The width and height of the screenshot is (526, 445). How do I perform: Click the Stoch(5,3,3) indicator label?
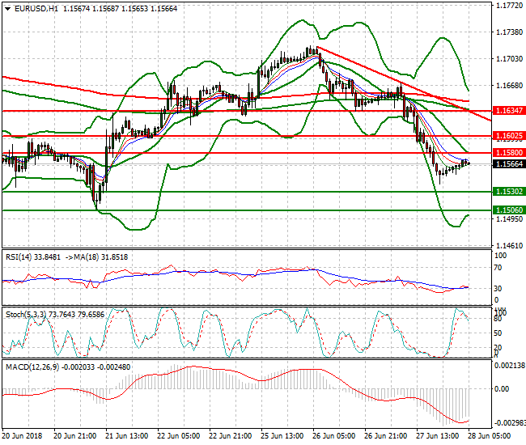coord(55,315)
